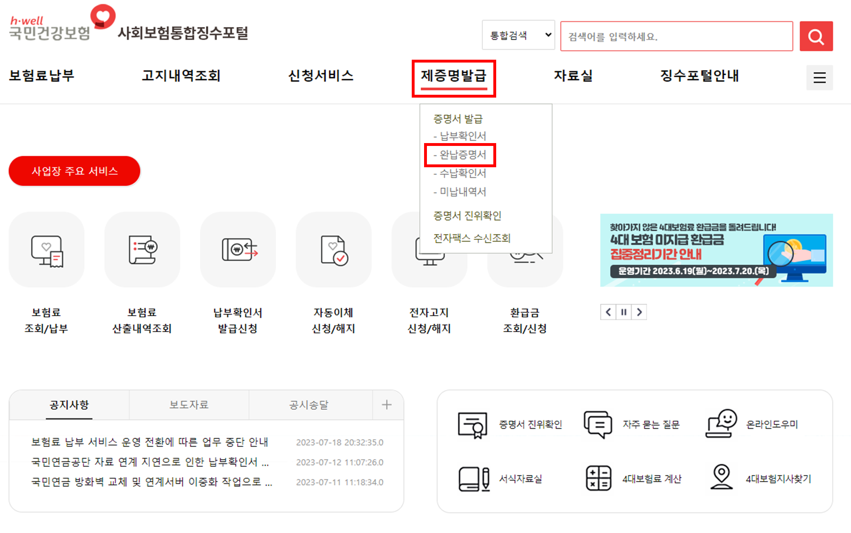Viewport: 851px width, 533px height.
Task: Click the 증명서 진위확인 quick link text
Action: [530, 425]
